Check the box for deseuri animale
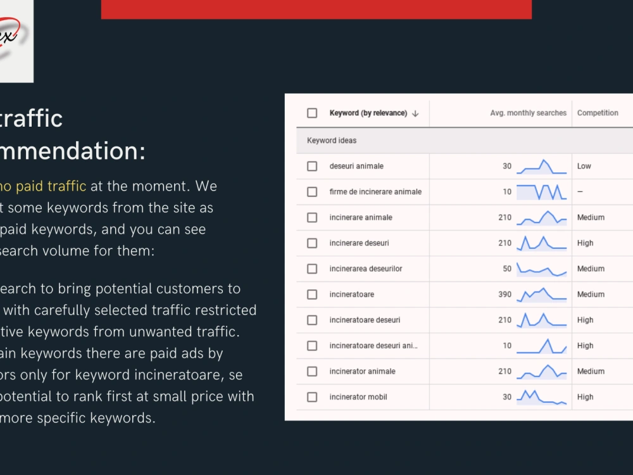Image resolution: width=633 pixels, height=475 pixels. coord(312,166)
